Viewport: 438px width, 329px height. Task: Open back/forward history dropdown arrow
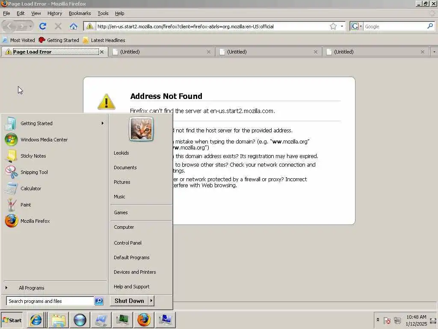(30, 26)
